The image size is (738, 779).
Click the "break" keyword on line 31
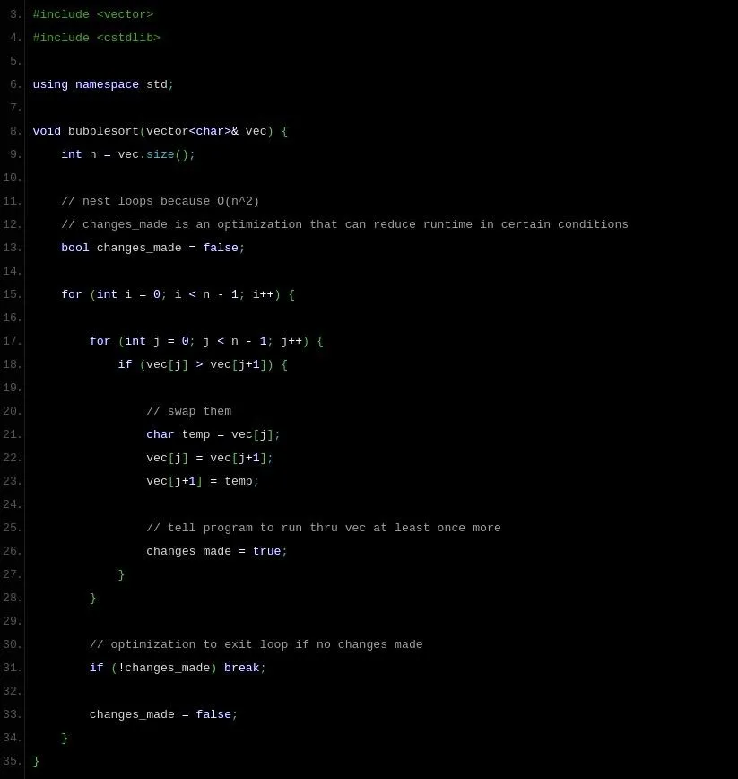click(242, 668)
